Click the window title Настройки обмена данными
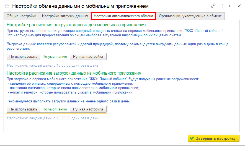Image resolution: width=245 pixels, height=146 pixels. (80, 6)
